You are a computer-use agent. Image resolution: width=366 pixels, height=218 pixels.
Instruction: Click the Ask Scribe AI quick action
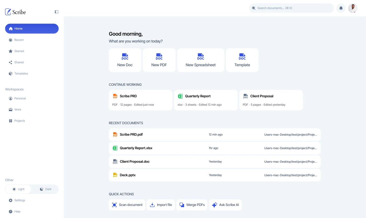click(x=225, y=205)
